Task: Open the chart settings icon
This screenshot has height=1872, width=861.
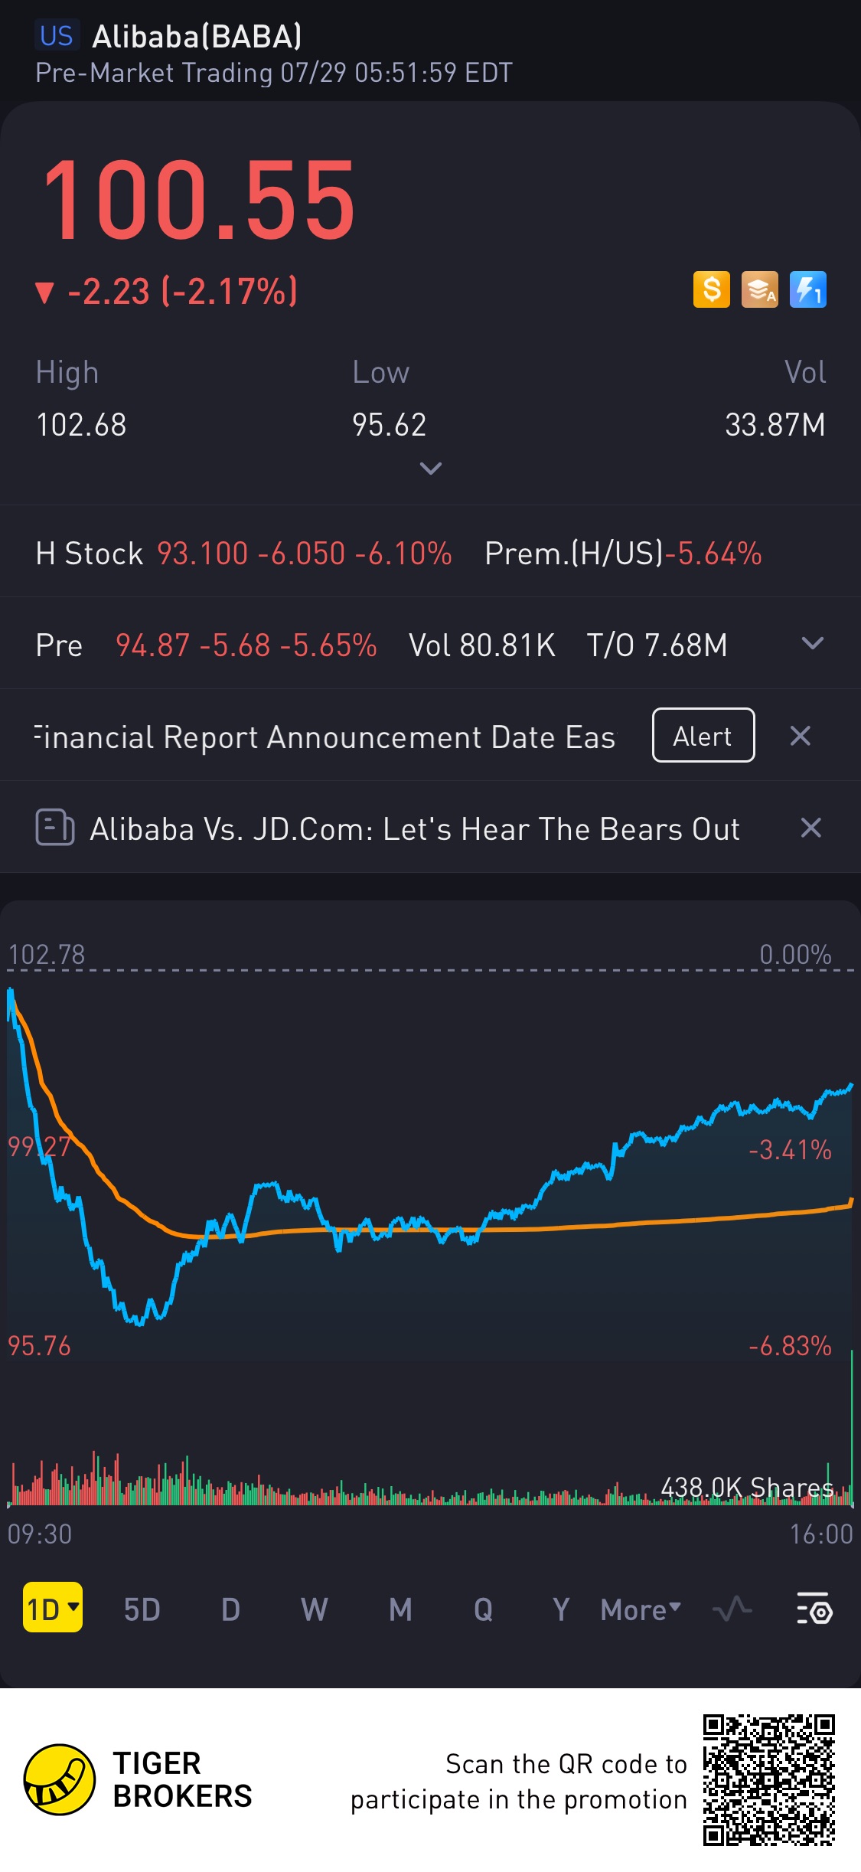Action: (x=814, y=1609)
